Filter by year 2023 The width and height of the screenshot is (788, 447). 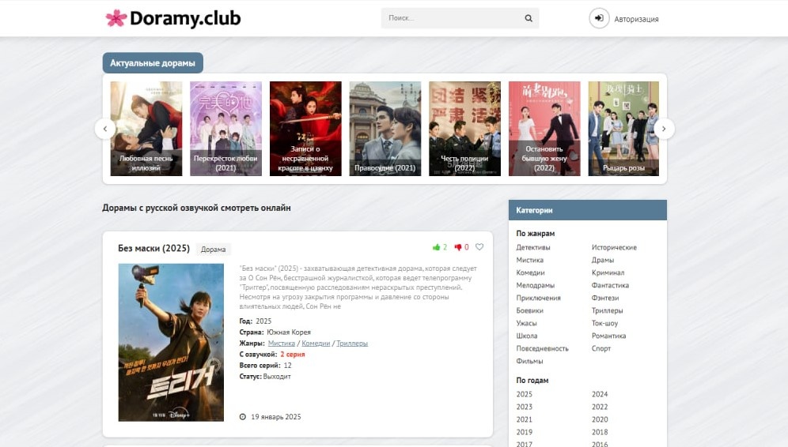525,407
